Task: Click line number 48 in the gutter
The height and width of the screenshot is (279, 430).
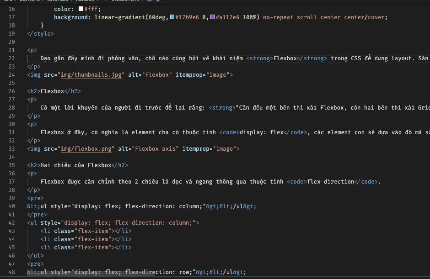Action: (11, 272)
